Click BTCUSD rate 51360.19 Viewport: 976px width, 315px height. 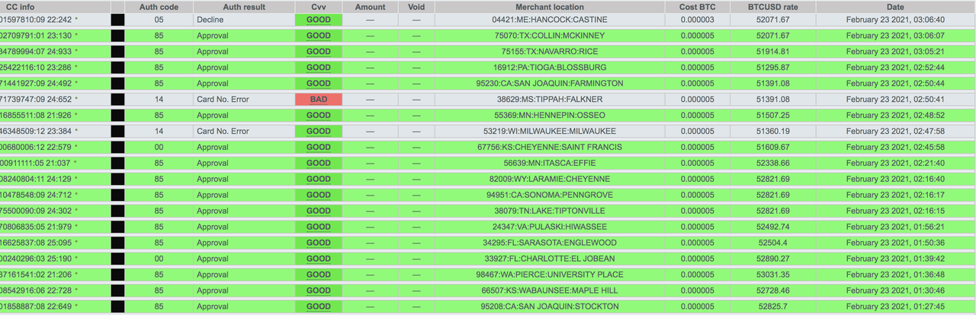773,132
